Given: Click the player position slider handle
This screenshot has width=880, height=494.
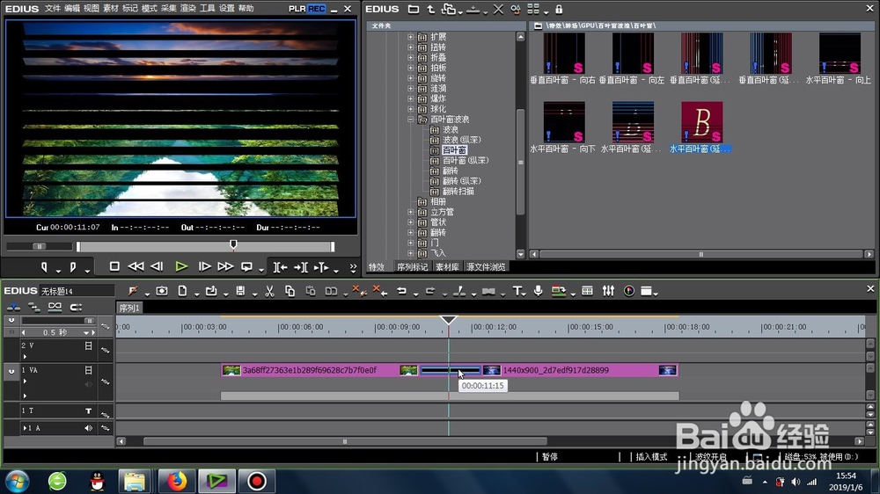Looking at the screenshot, I should 233,244.
